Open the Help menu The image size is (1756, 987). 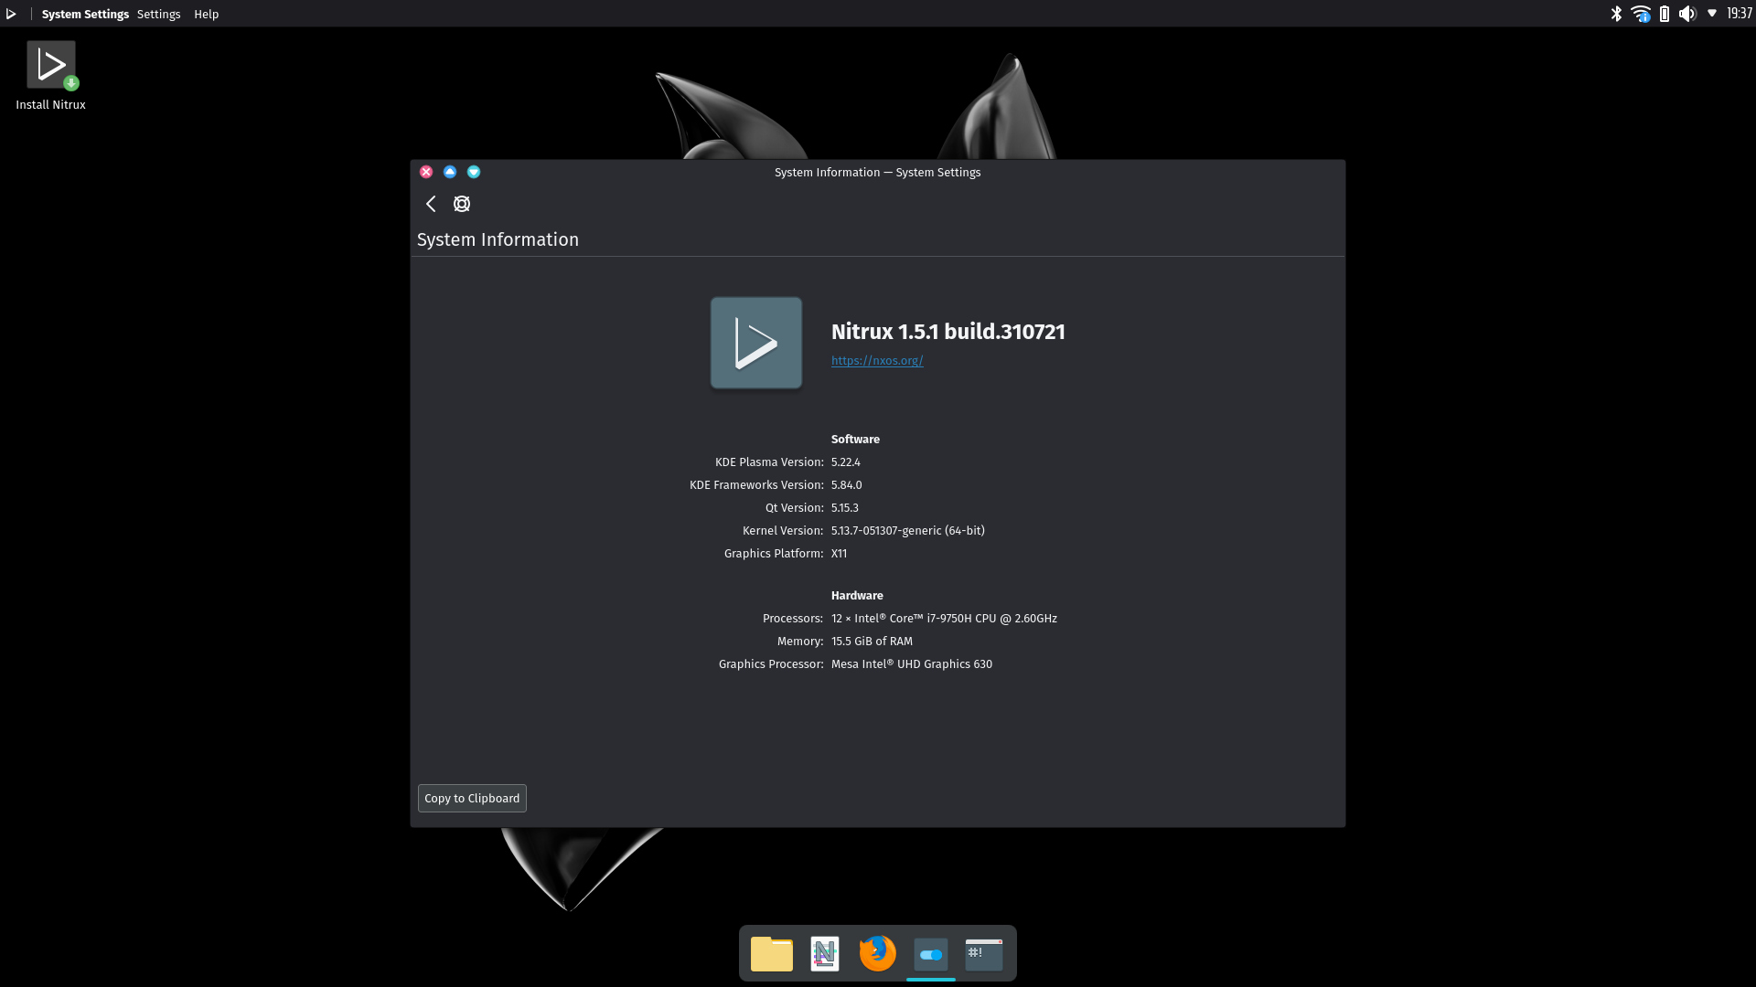(206, 14)
